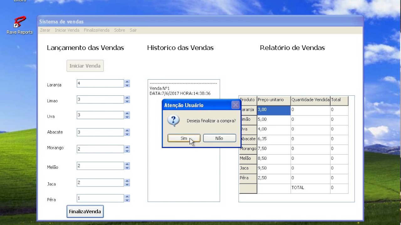Open the Sobre menu
The image size is (401, 225).
pyautogui.click(x=119, y=30)
